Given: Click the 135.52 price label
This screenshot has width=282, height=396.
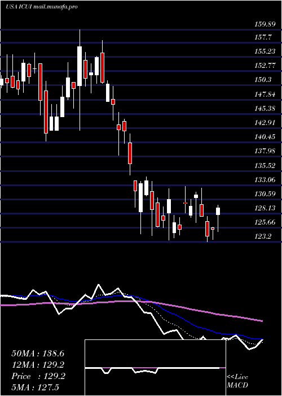Looking at the screenshot, I should coord(266,166).
